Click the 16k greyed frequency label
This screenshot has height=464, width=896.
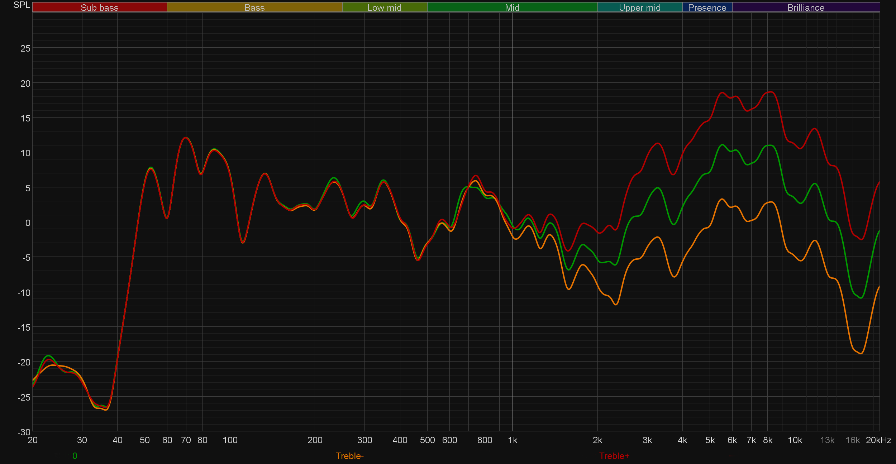click(852, 440)
